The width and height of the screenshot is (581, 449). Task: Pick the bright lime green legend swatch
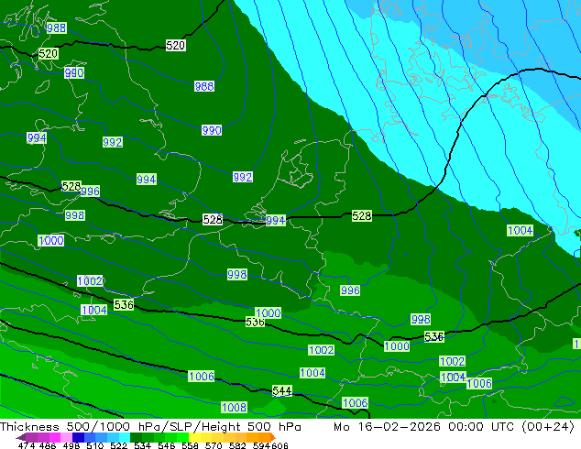pos(182,437)
